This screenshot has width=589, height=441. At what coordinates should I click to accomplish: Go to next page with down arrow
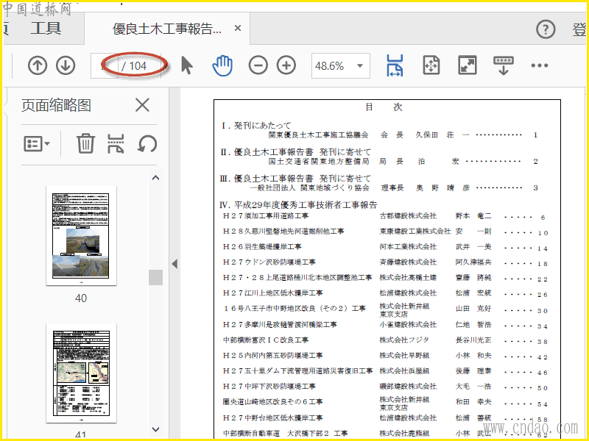click(66, 65)
